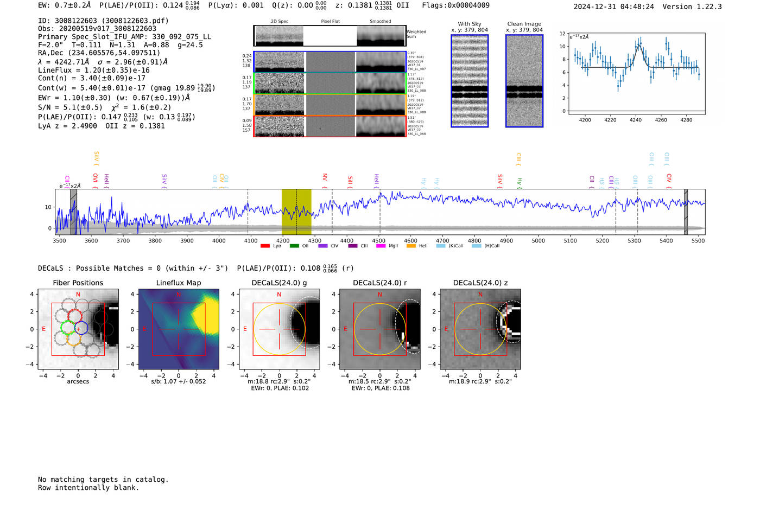Screen dimensions: 760x517
Task: Click the red Lyα legend swatch
Action: tap(265, 246)
